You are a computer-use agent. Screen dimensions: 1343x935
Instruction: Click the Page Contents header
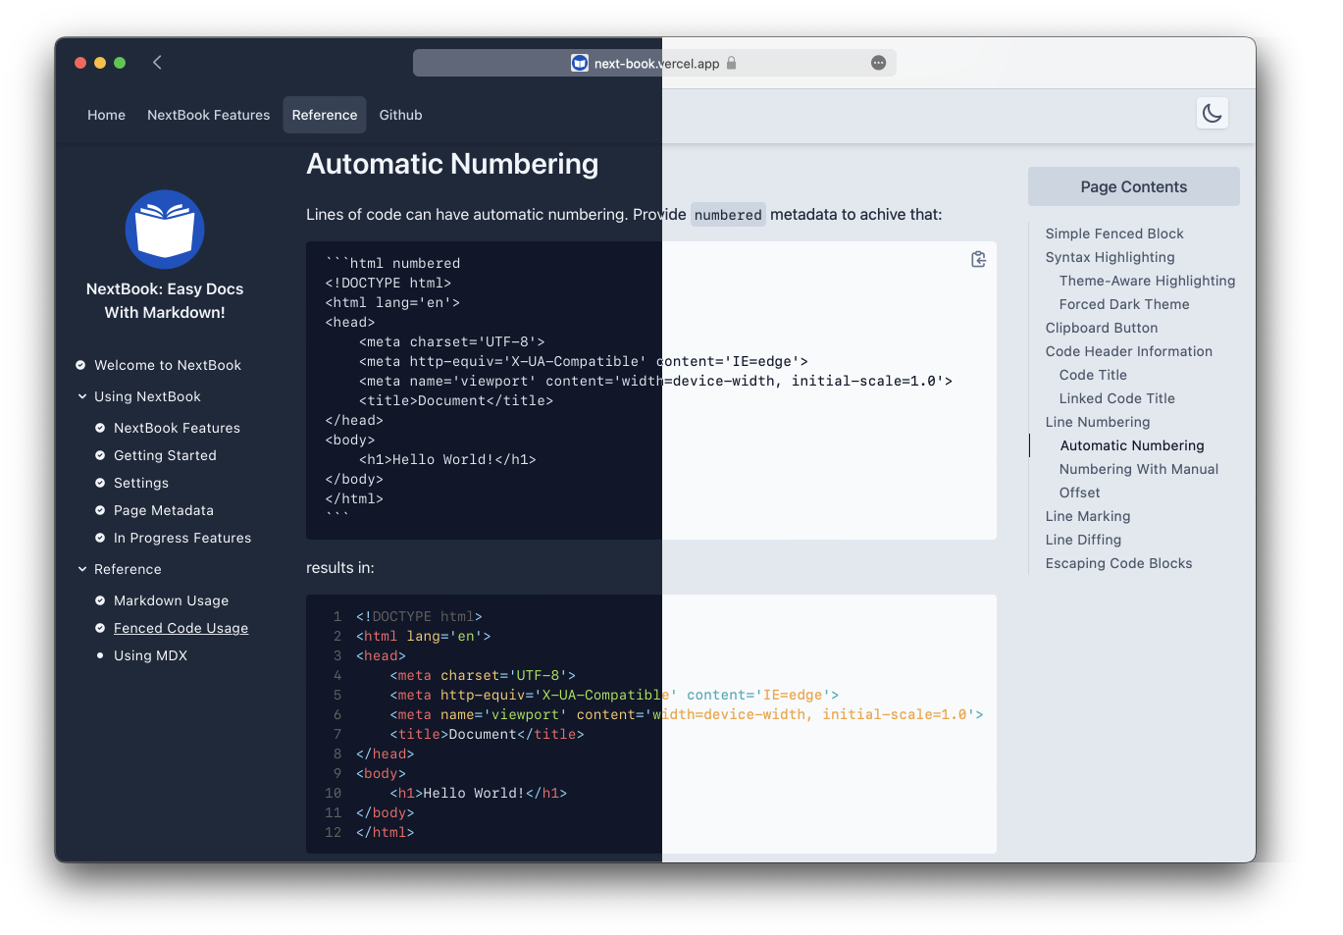click(x=1134, y=186)
